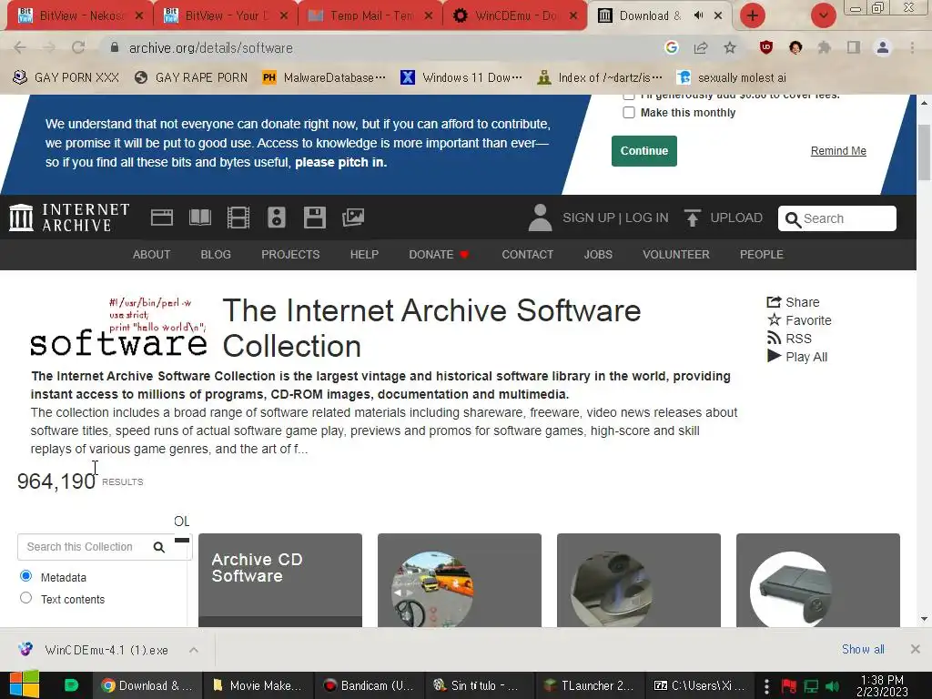Show hidden system tray icons
The height and width of the screenshot is (699, 932).
[766, 686]
